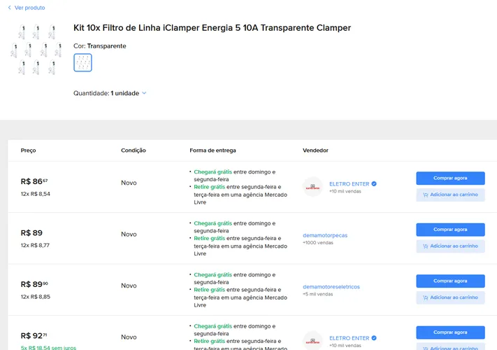497x350 pixels.
Task: Click ELETRO ENTER seller logo in first row
Action: [x=312, y=187]
